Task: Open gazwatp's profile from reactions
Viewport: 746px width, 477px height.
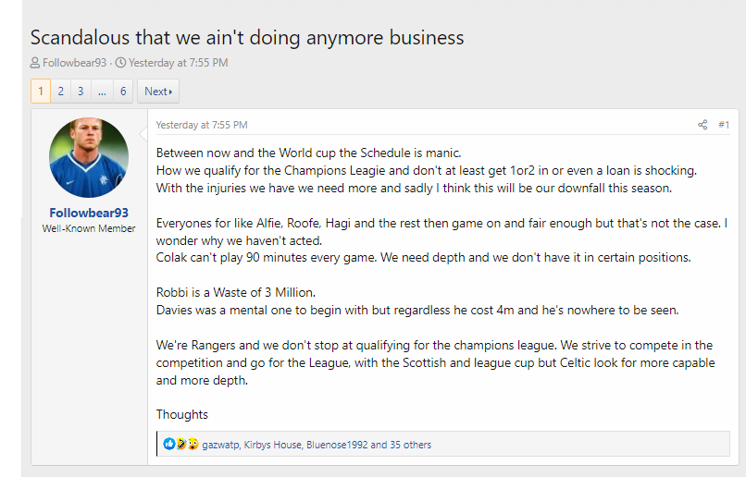Action: (220, 445)
